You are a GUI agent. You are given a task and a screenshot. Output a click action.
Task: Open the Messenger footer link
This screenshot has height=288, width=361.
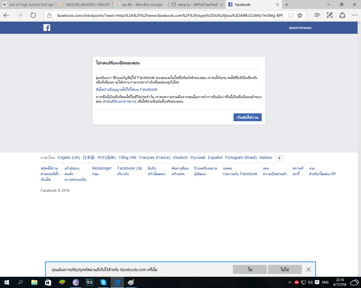click(x=102, y=168)
